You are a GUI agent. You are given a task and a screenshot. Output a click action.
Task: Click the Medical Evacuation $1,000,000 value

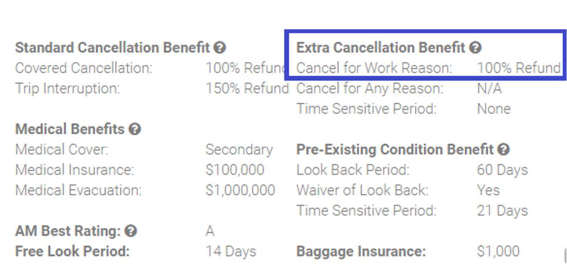point(240,190)
